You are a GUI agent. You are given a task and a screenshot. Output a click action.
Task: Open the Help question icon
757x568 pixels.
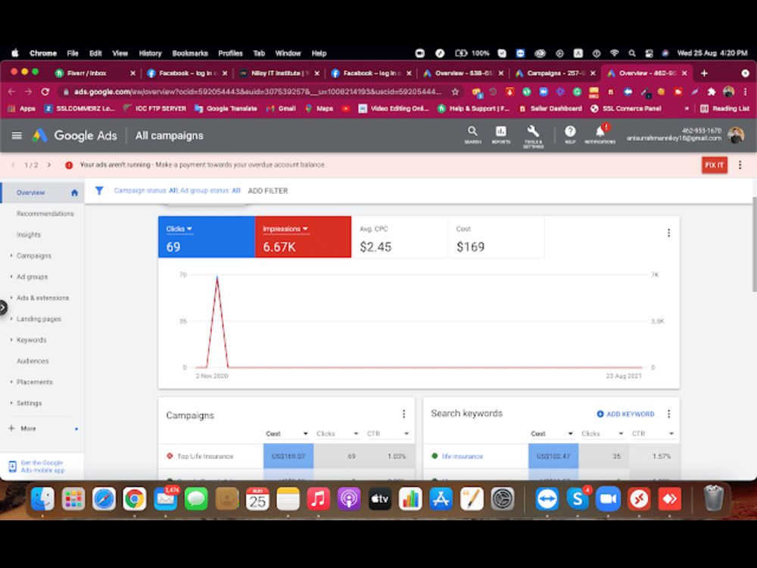tap(570, 135)
